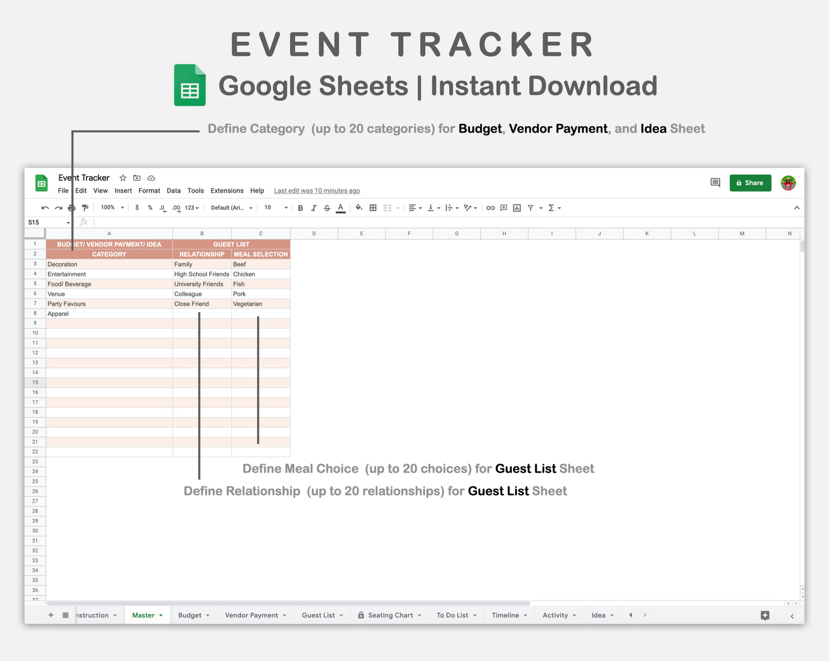The image size is (829, 661).
Task: Expand the Master sheet tab menu
Action: click(161, 615)
